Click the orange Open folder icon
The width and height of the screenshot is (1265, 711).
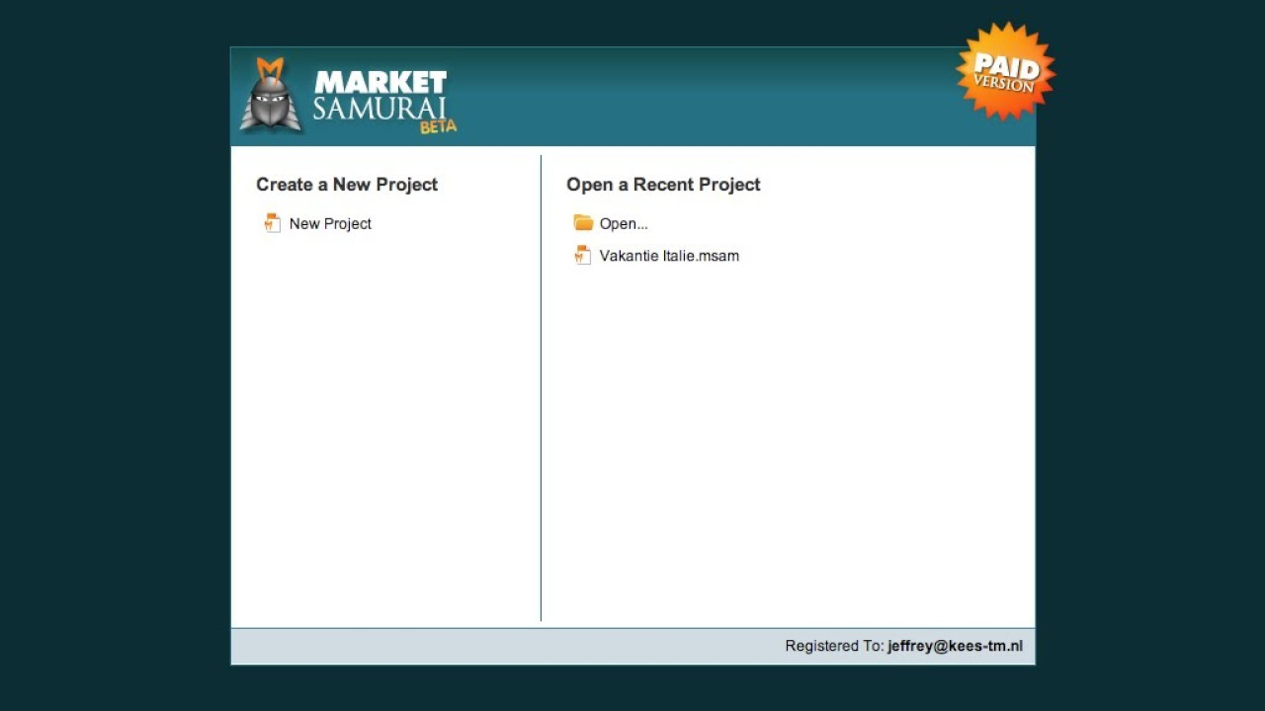(583, 223)
